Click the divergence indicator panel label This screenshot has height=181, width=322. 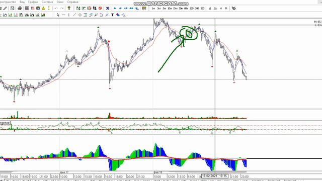(x=5, y=123)
